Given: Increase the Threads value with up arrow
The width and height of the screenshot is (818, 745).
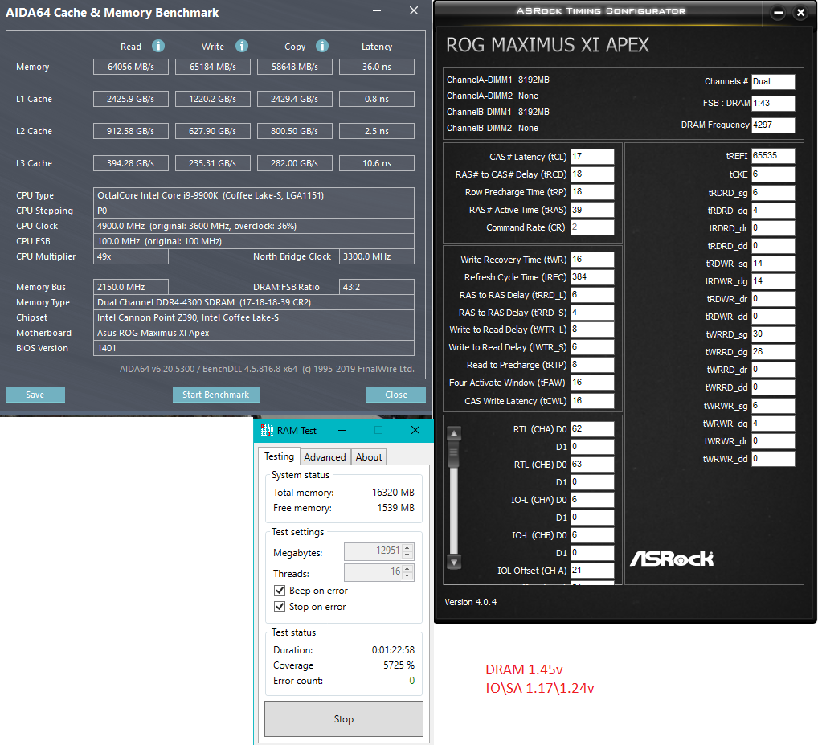Looking at the screenshot, I should click(x=407, y=569).
